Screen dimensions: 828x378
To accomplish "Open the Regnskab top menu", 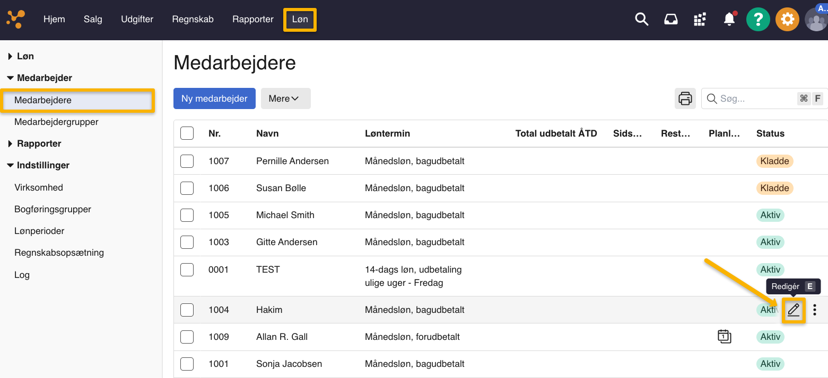I will [193, 20].
